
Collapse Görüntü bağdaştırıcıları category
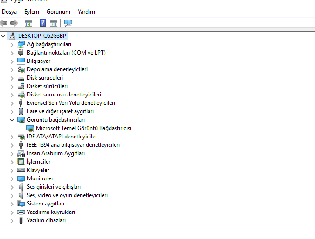[12, 120]
